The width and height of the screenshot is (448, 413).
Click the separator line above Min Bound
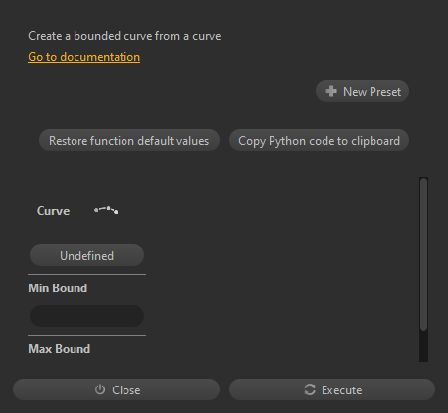pos(87,274)
